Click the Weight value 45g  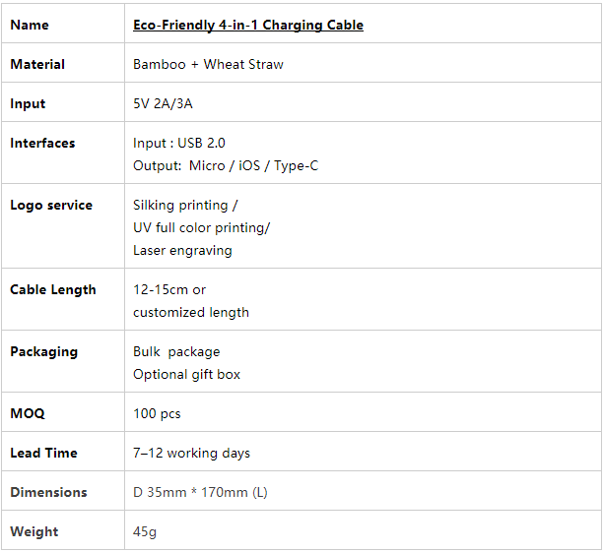(145, 532)
